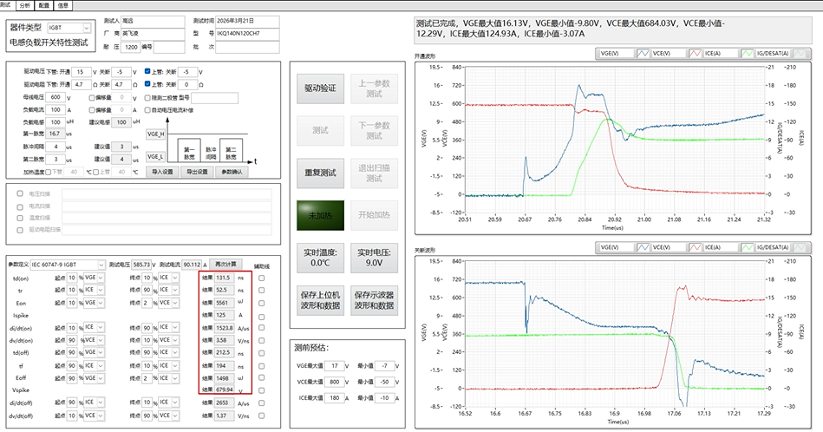Image resolution: width=823 pixels, height=432 pixels.
Task: Open Eon 终点 VCE signal dropdown
Action: 168,303
